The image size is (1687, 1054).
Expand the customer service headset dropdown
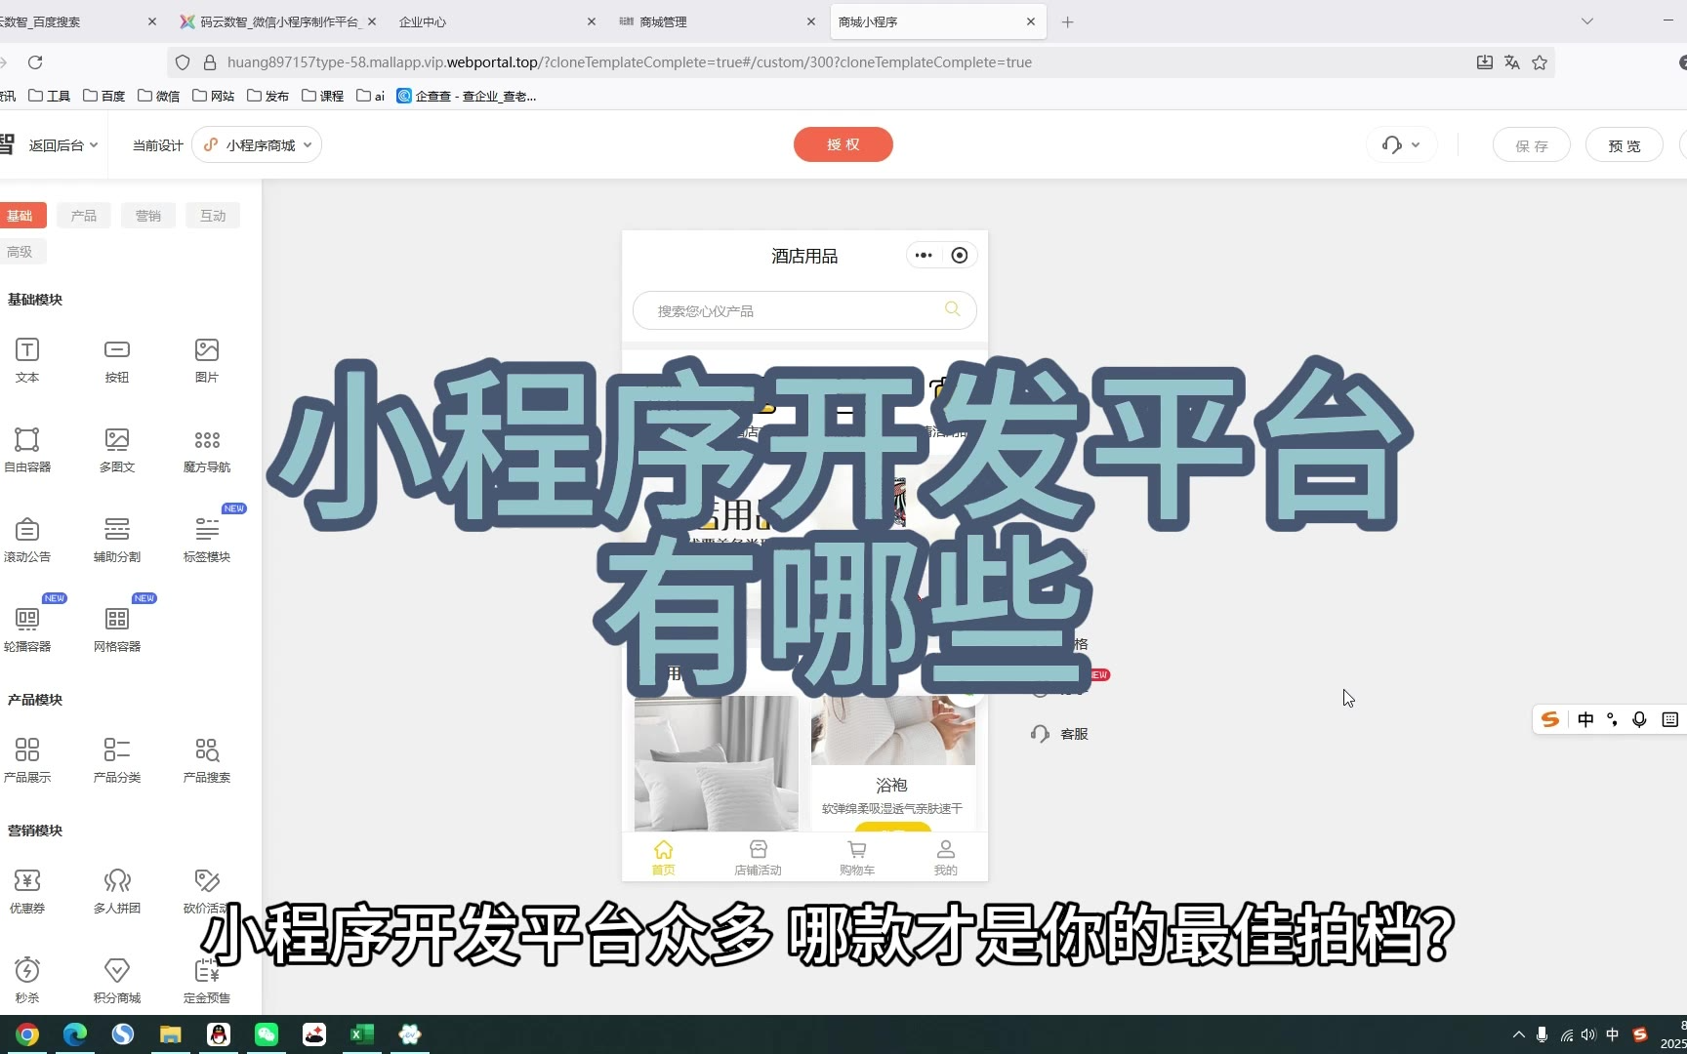(x=1401, y=145)
